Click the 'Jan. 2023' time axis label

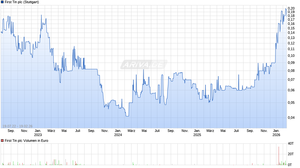click(x=38, y=133)
